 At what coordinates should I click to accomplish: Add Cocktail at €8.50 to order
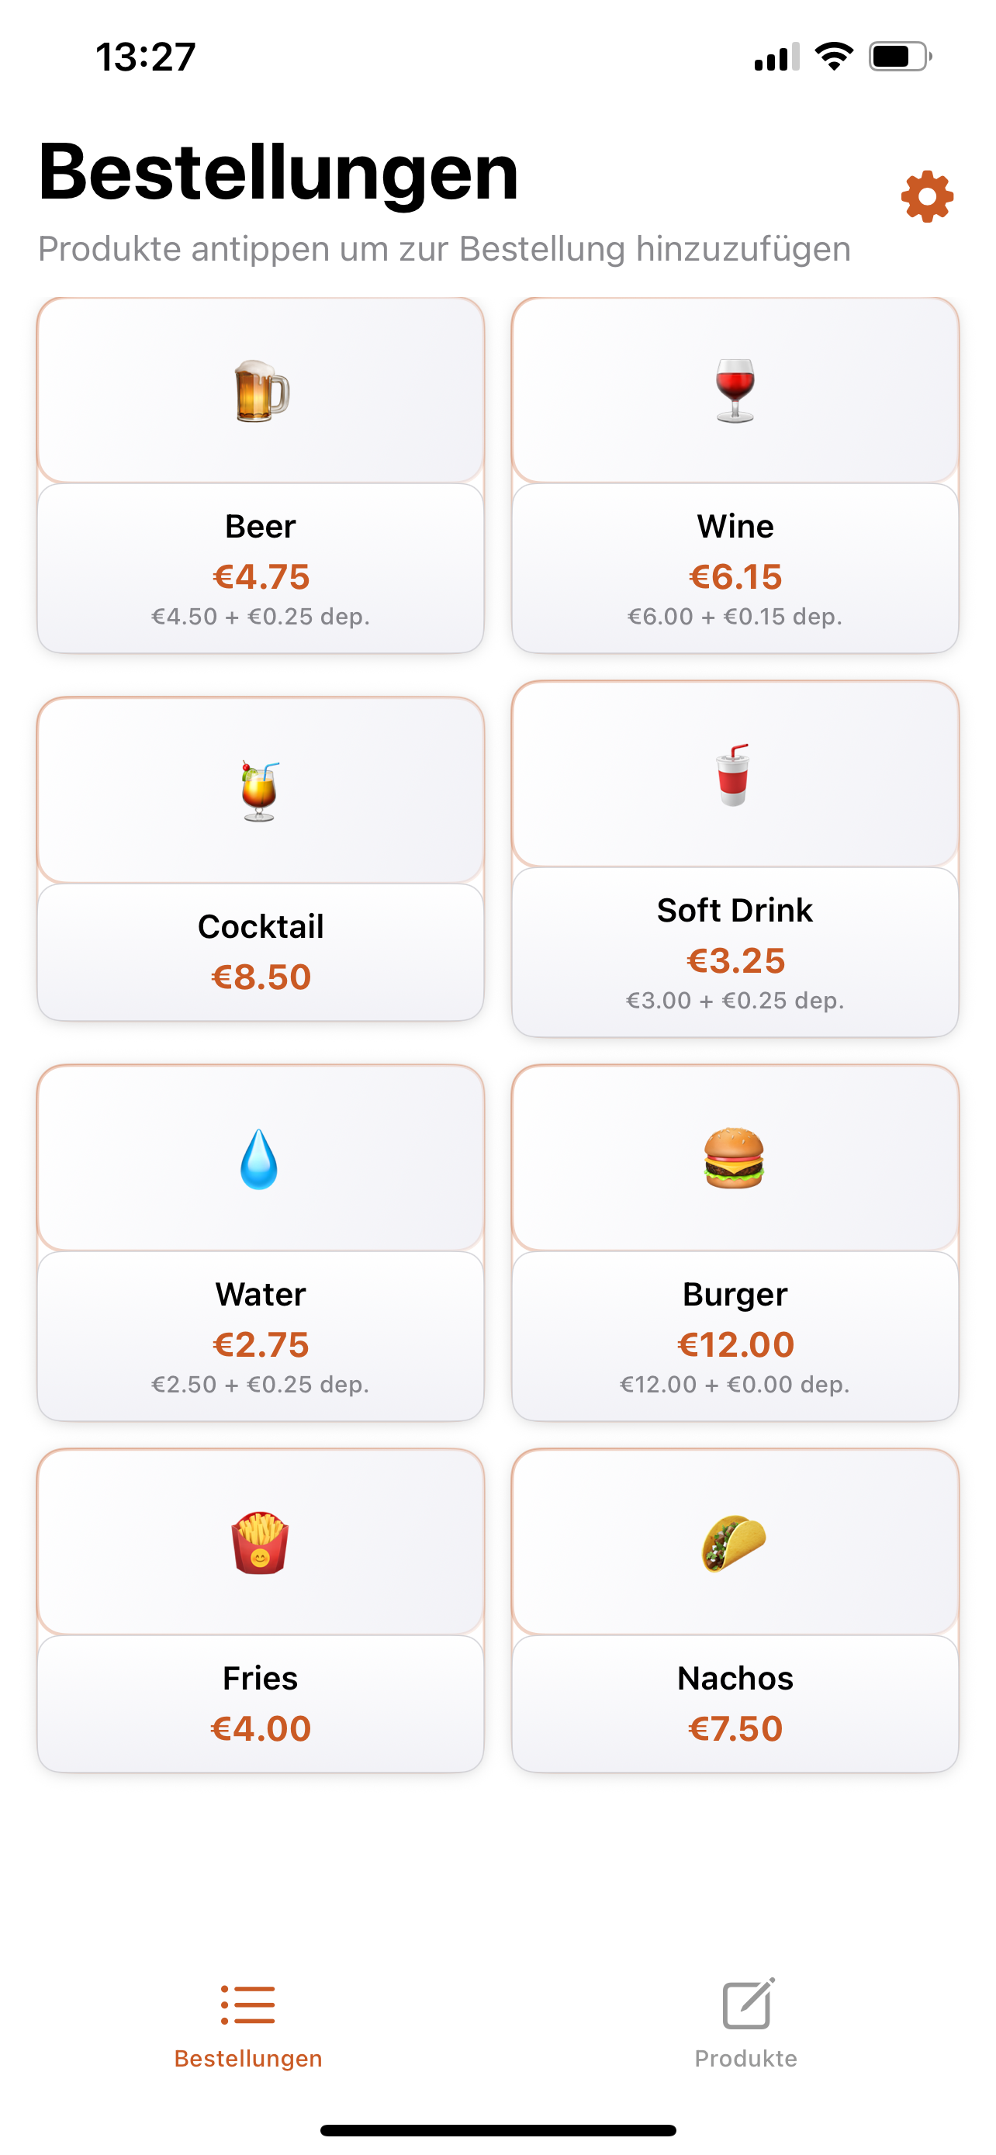pos(261,952)
